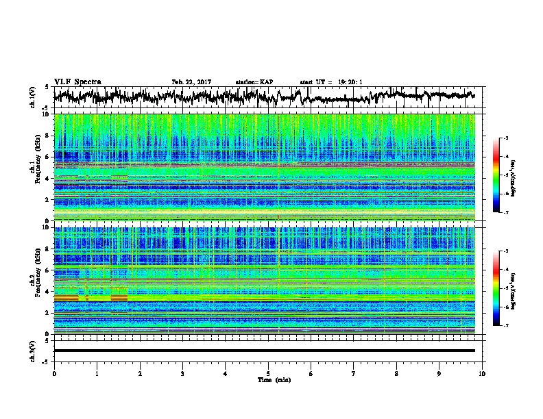
Task: Click the ch.1 spectrogram color scale bar
Action: 496,175
